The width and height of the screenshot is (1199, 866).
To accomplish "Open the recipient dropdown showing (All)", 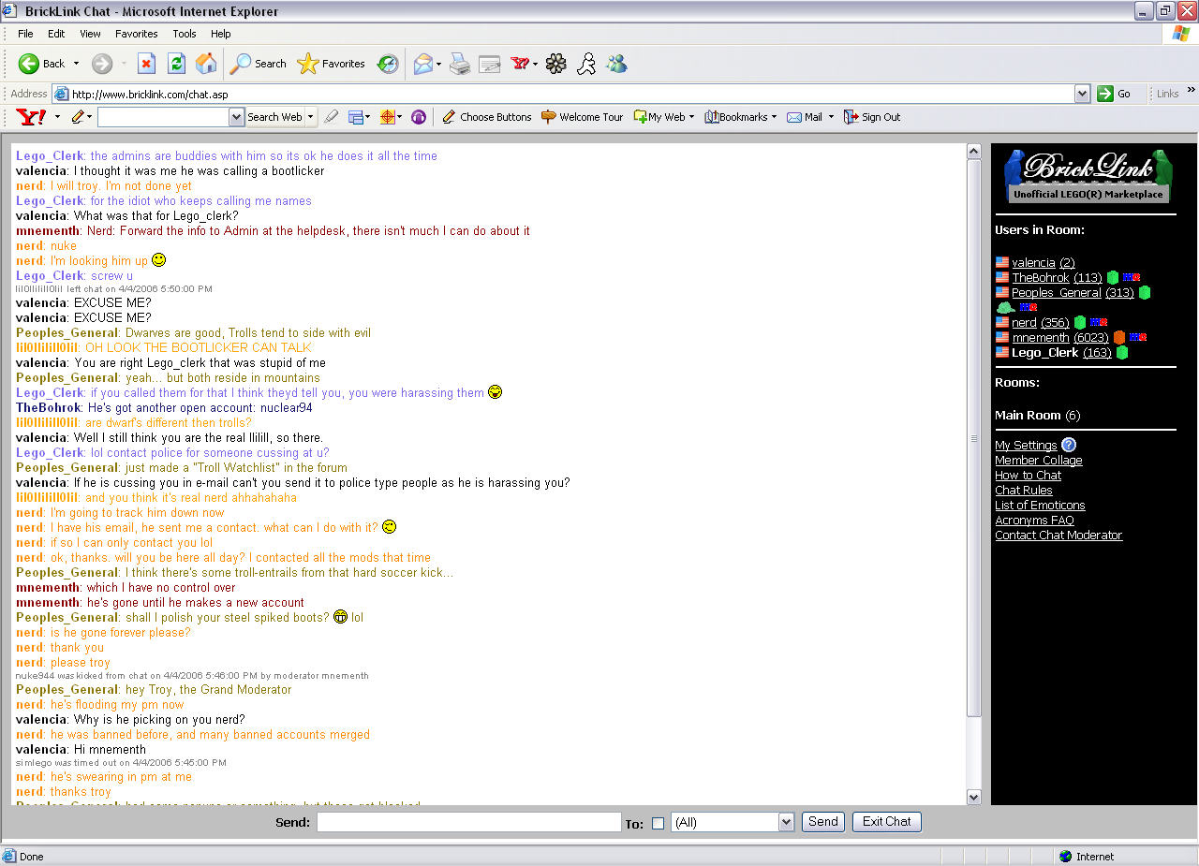I will [x=785, y=822].
